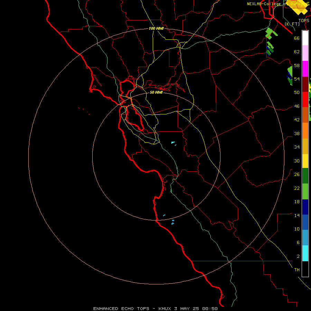311x311 pixels.
Task: Click the 62 legend value
Action: click(x=297, y=51)
